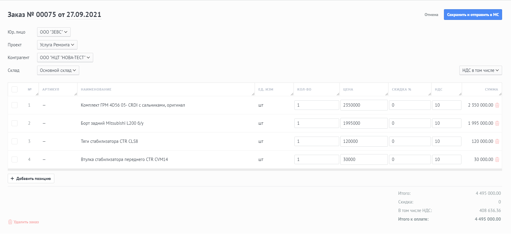Click resize handle of Наименование column header

tap(253, 94)
